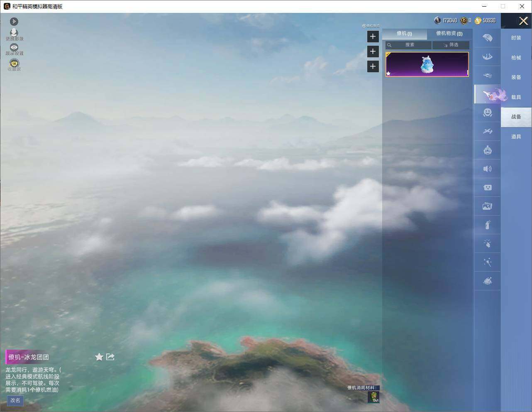The height and width of the screenshot is (412, 532).
Task: Select the spray can category icon
Action: click(x=488, y=225)
